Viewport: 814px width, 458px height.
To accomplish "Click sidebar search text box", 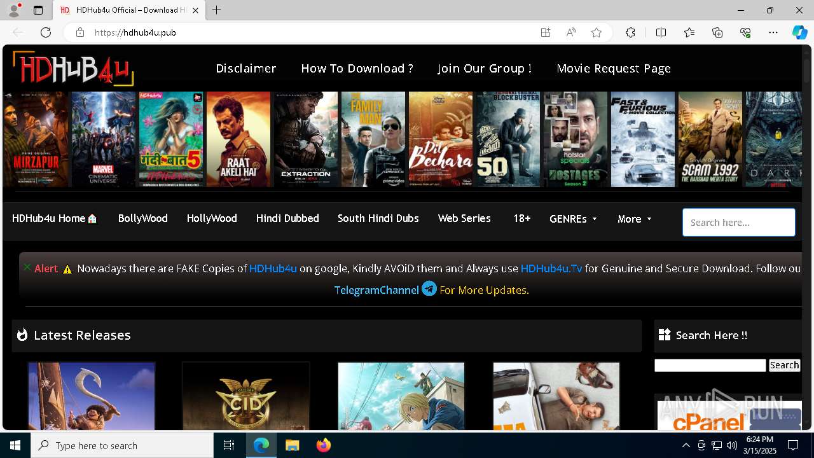I will click(x=710, y=365).
